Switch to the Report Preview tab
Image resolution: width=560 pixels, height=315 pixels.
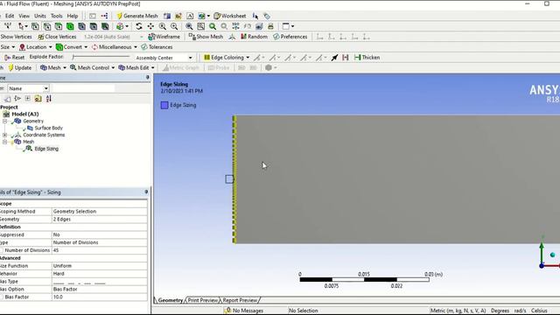coord(240,300)
